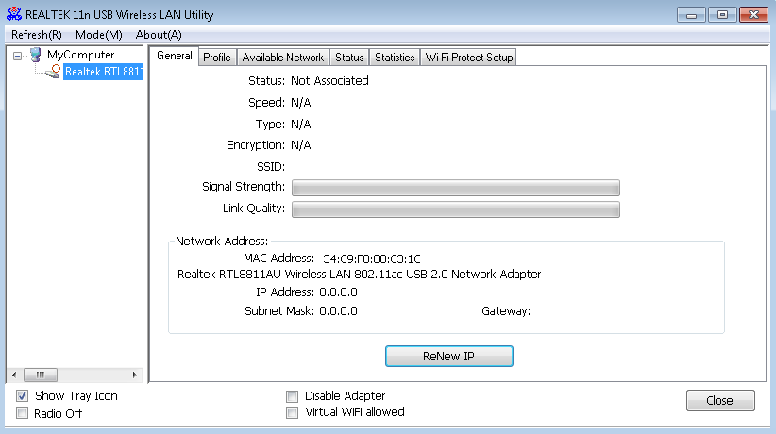
Task: Open the Wi-Fi Protect Setup tab
Action: (x=468, y=58)
